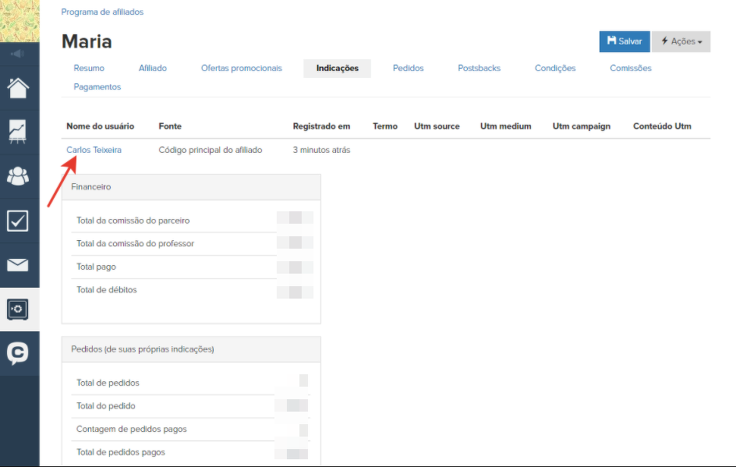Select the Pedidos tab
This screenshot has width=736, height=467.
pos(408,69)
